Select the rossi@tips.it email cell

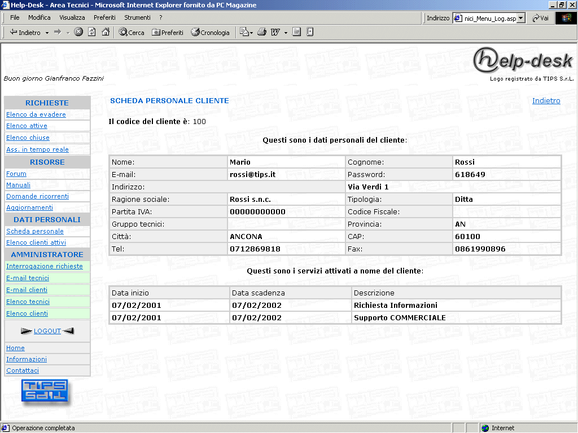(x=286, y=175)
